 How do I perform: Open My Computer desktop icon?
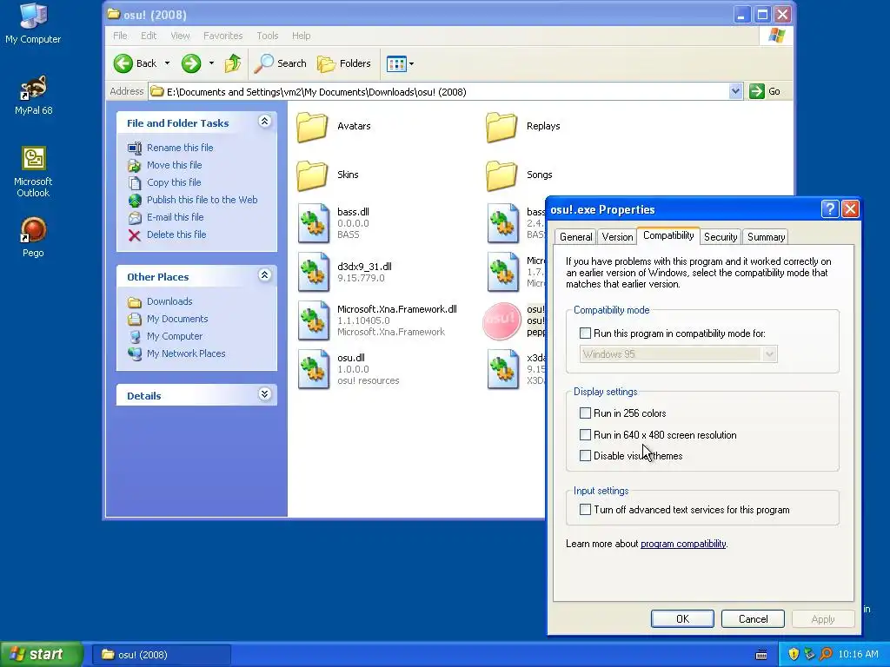click(x=33, y=23)
